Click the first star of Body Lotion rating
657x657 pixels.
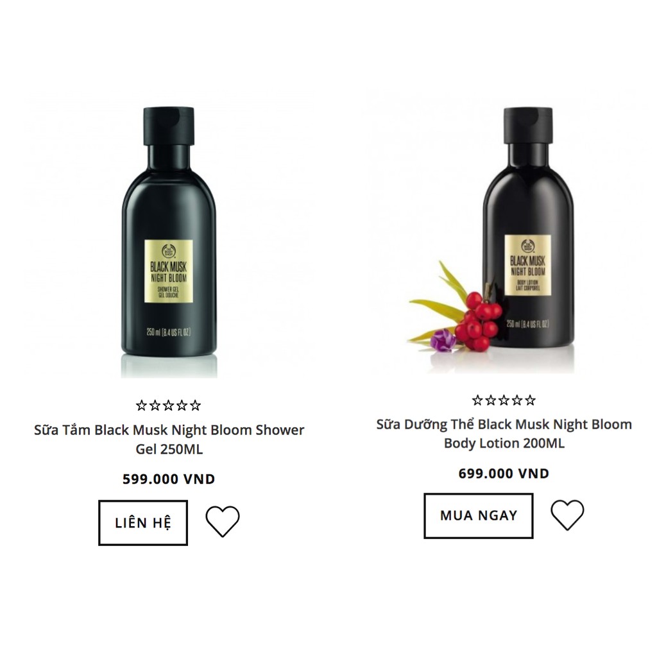click(477, 400)
